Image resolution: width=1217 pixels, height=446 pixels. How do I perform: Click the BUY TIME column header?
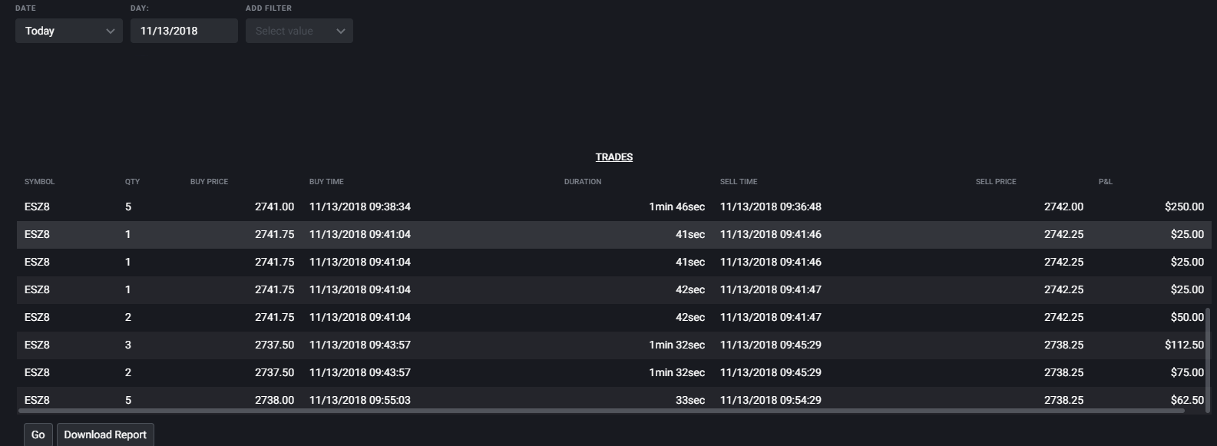pyautogui.click(x=326, y=182)
